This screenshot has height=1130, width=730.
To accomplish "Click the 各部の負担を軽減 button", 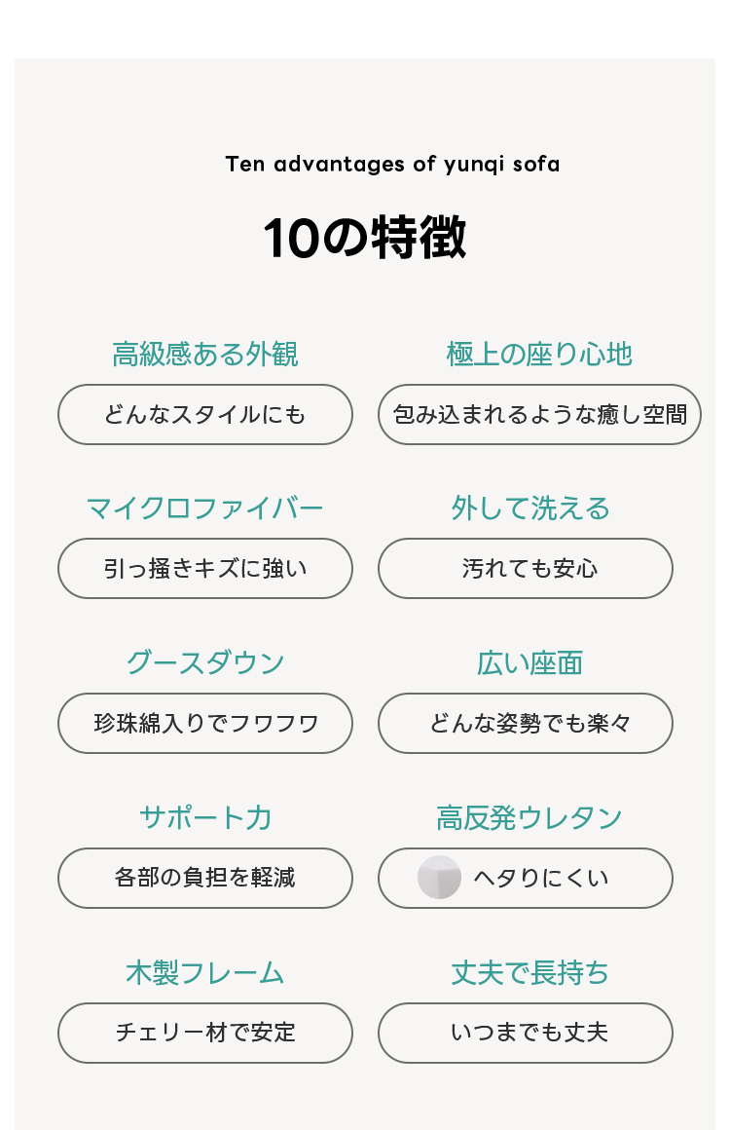I will [x=205, y=878].
